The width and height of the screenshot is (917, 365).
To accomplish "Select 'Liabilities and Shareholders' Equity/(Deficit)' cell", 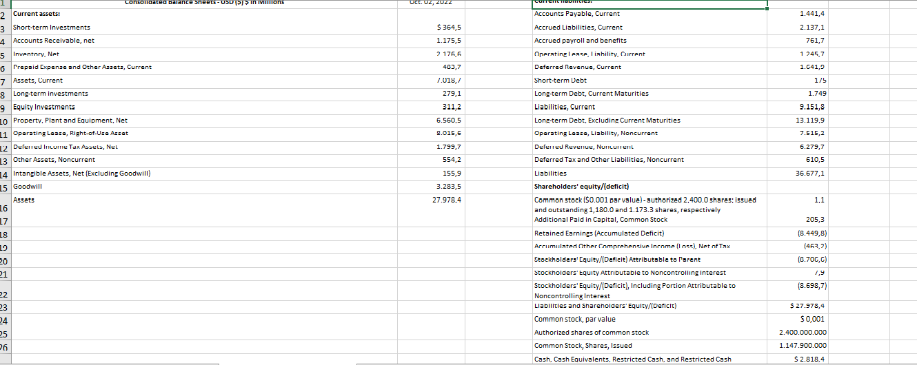I will (649, 306).
